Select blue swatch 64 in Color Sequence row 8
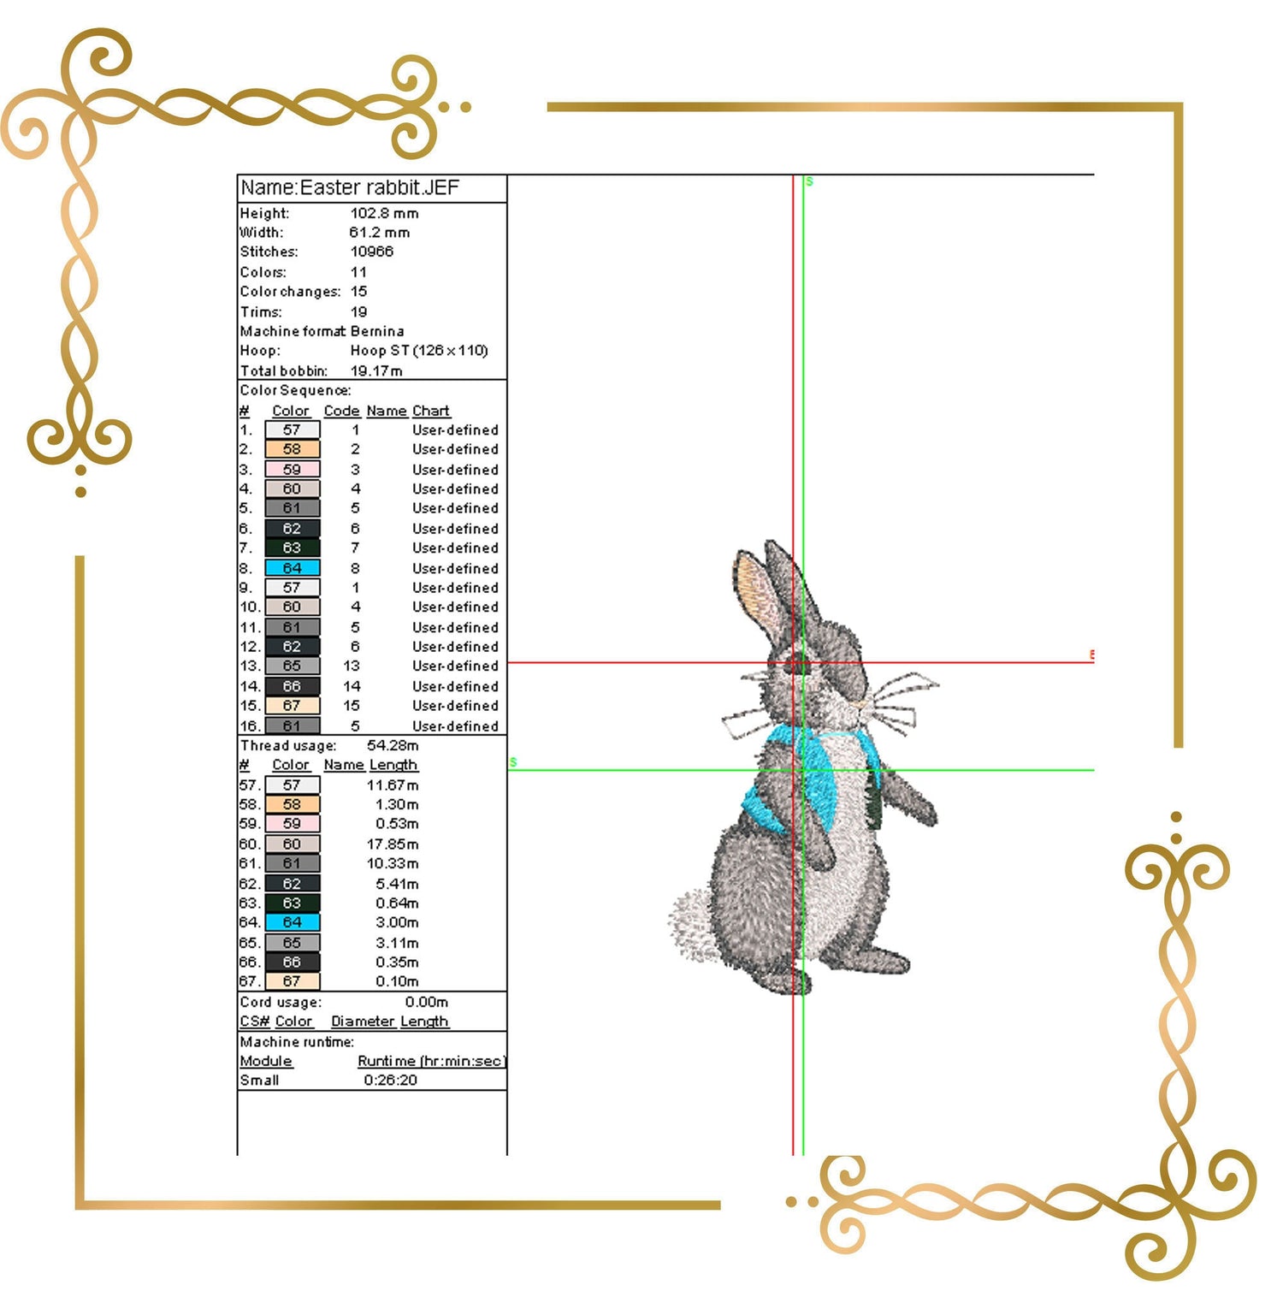This screenshot has width=1283, height=1309. [x=293, y=568]
